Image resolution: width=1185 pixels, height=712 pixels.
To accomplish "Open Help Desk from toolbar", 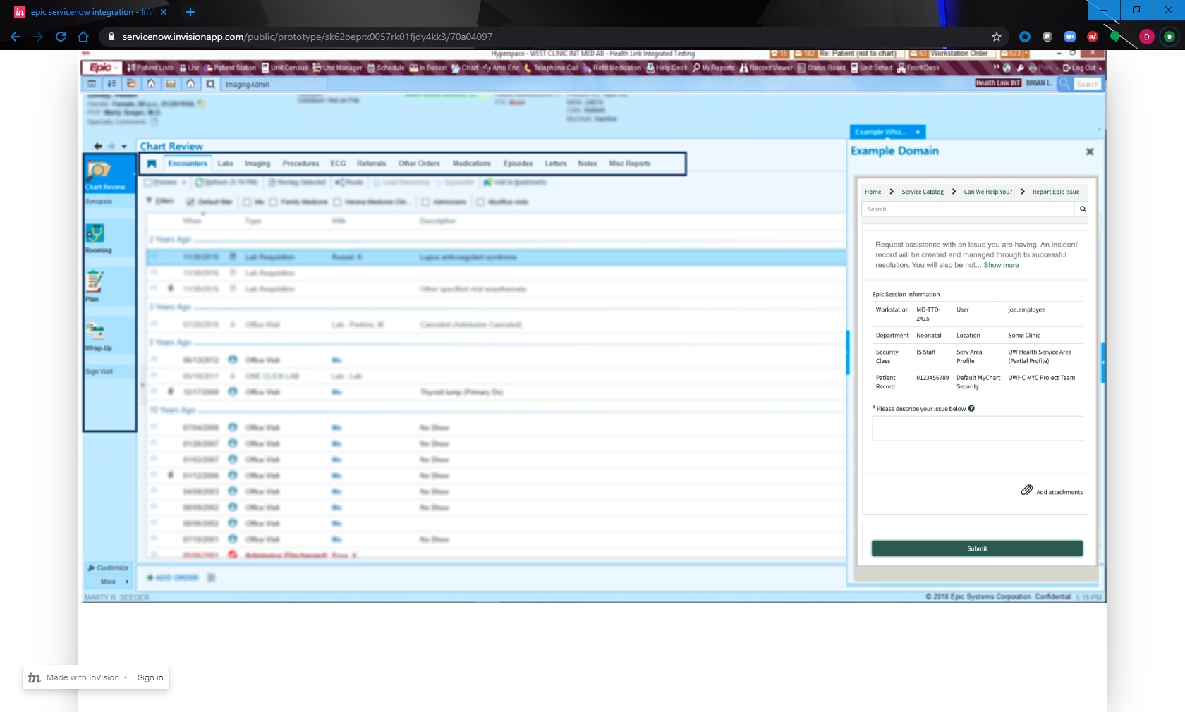I will 667,68.
